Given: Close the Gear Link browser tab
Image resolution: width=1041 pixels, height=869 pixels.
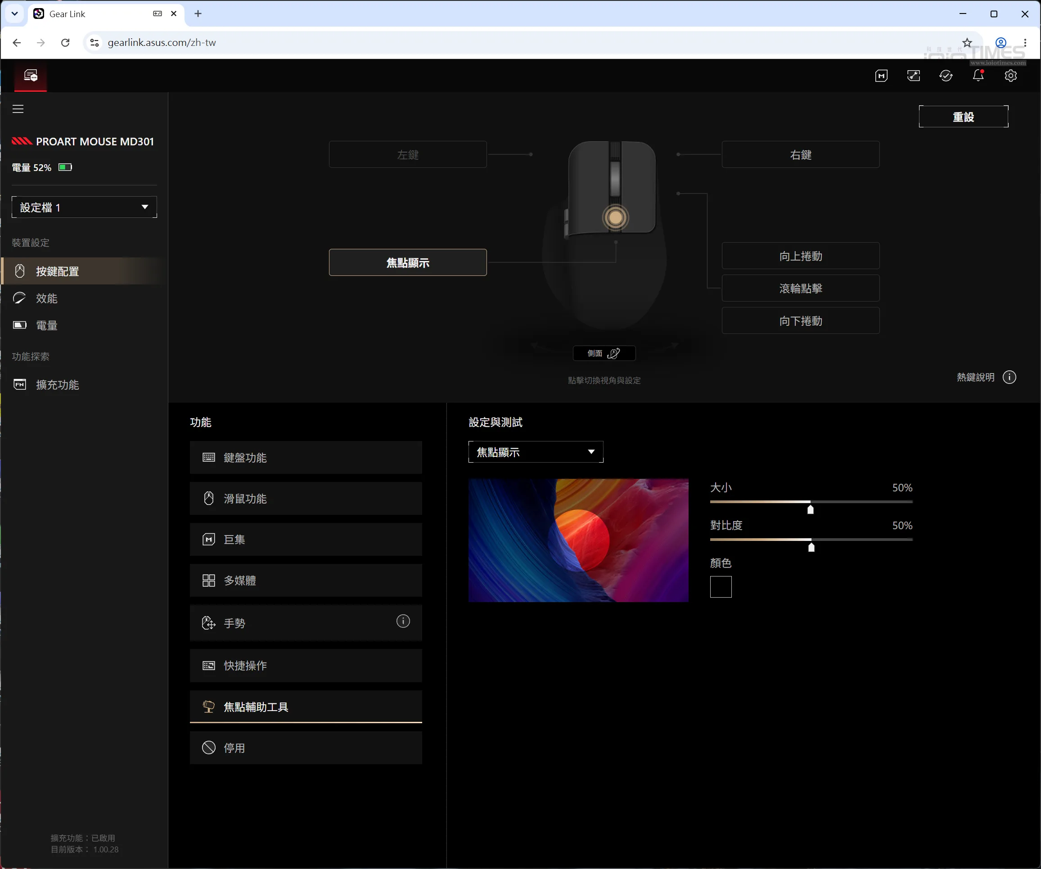Looking at the screenshot, I should coord(174,14).
